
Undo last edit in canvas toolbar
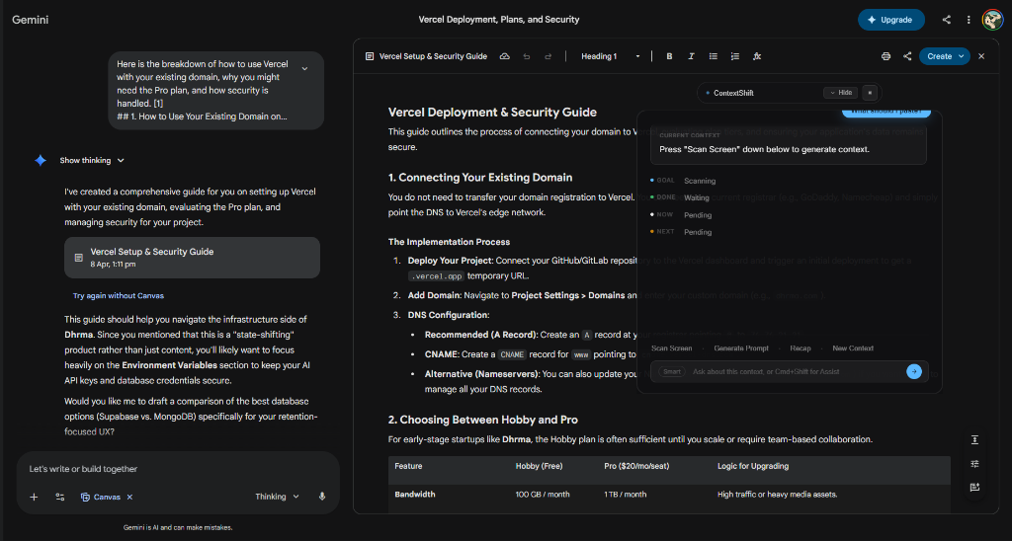(527, 56)
